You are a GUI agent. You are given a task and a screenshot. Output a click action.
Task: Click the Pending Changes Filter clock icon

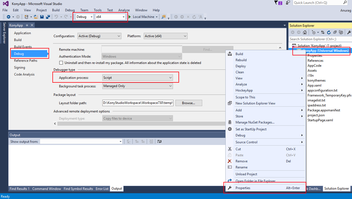point(314,32)
